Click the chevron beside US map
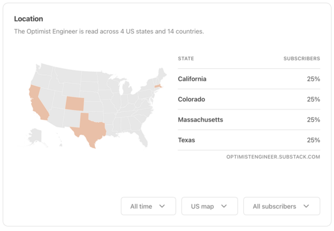The image size is (334, 231). (224, 206)
